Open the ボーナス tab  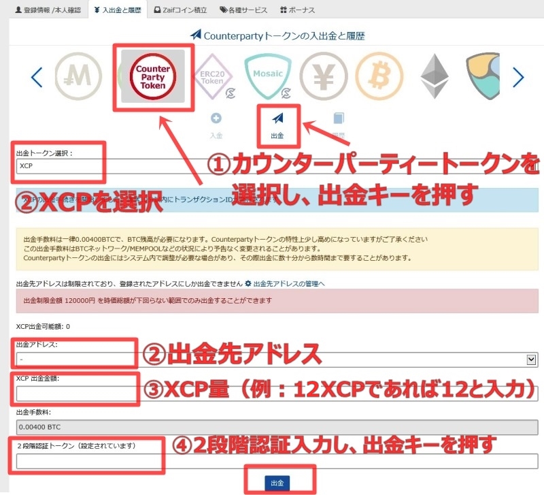[297, 10]
